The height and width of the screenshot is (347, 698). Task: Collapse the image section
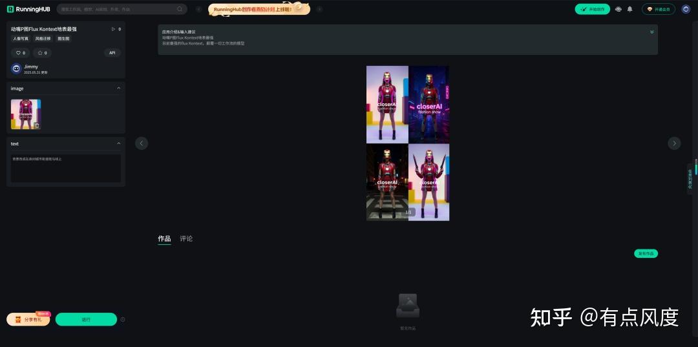pyautogui.click(x=118, y=88)
